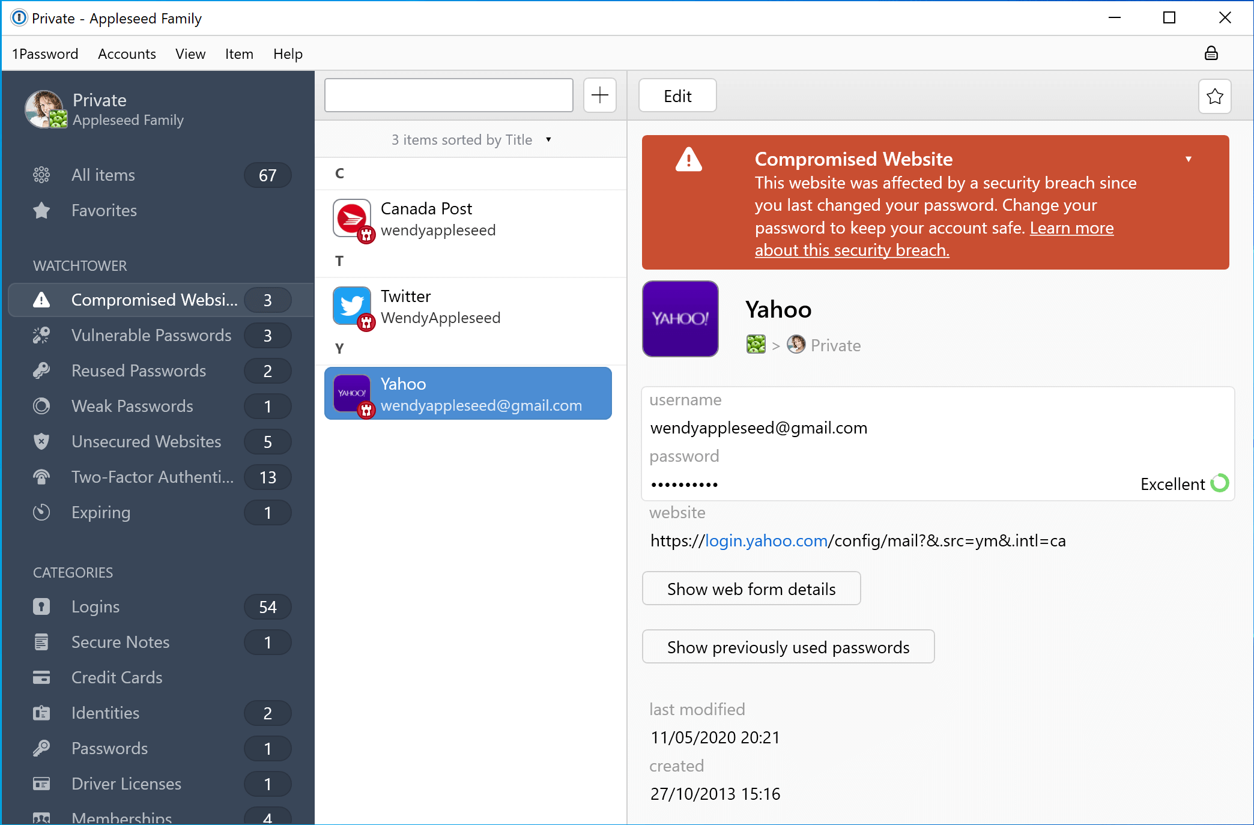Click the Edit button
The height and width of the screenshot is (825, 1254).
pyautogui.click(x=677, y=95)
